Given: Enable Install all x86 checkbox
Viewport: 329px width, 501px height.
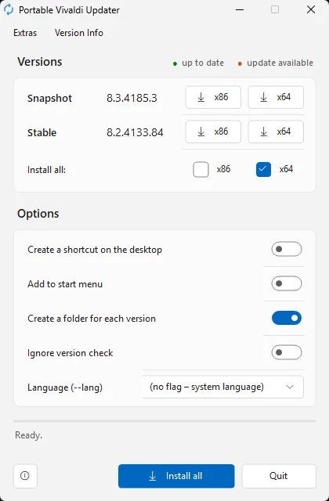Looking at the screenshot, I should [x=201, y=169].
